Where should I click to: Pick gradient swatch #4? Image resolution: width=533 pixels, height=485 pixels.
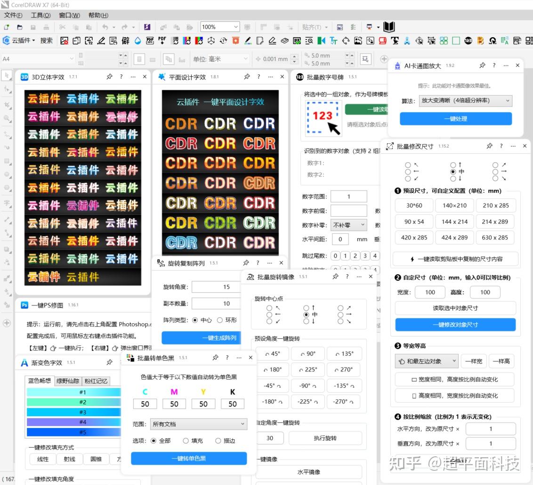coord(73,422)
